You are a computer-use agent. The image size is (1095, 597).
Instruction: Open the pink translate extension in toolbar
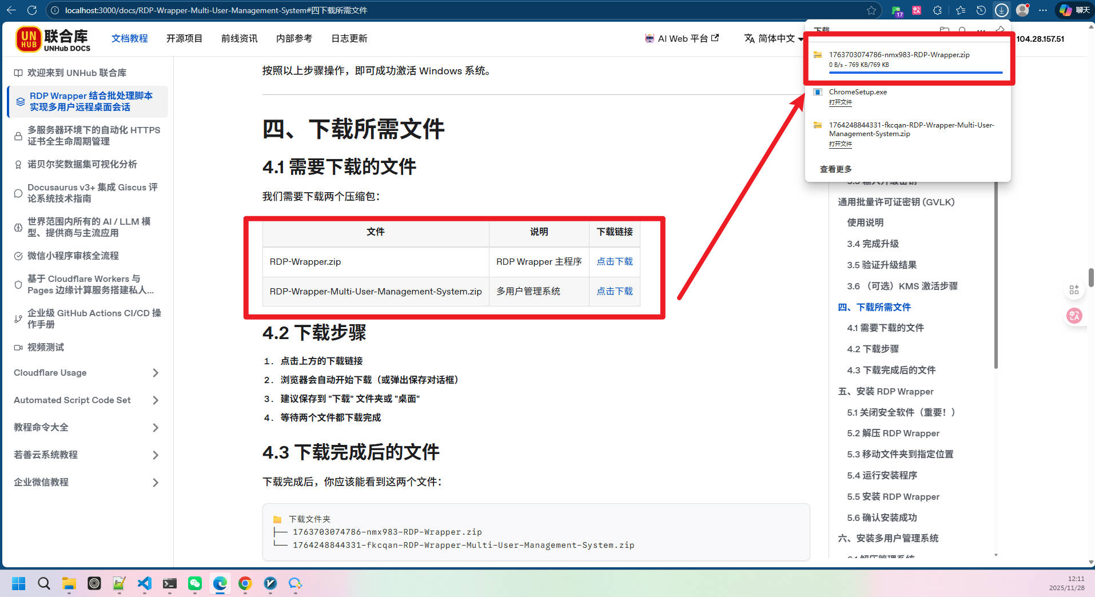pos(917,10)
